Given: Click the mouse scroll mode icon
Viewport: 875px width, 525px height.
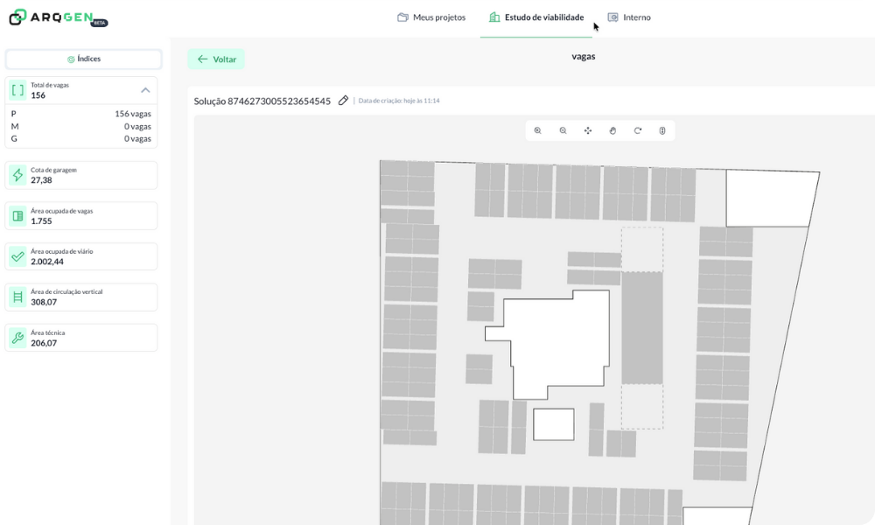Looking at the screenshot, I should click(x=662, y=130).
